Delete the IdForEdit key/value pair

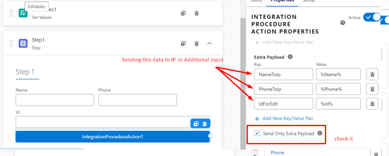[372, 104]
